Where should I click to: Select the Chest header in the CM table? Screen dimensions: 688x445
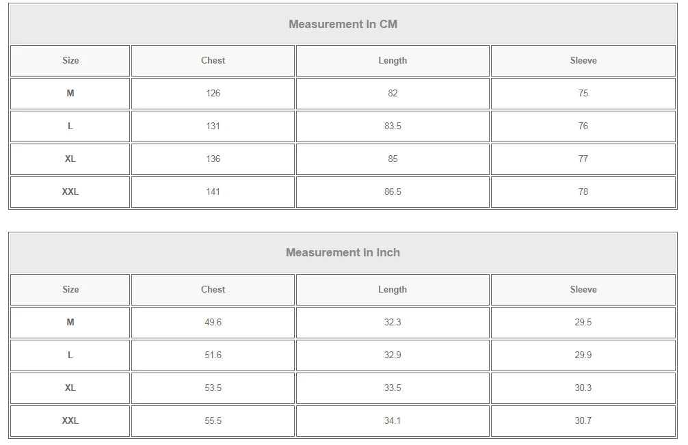[x=213, y=61]
